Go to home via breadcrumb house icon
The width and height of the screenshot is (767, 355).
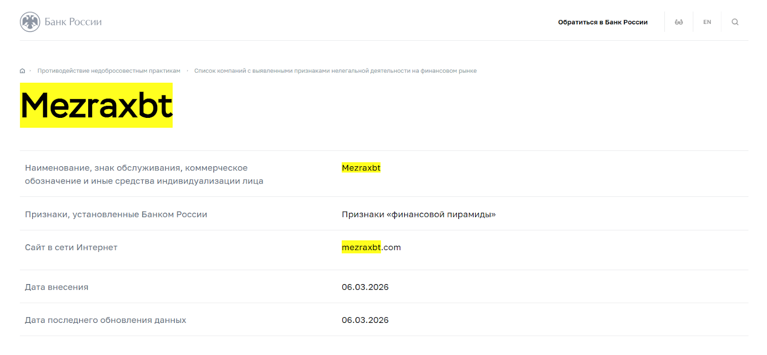pyautogui.click(x=23, y=71)
